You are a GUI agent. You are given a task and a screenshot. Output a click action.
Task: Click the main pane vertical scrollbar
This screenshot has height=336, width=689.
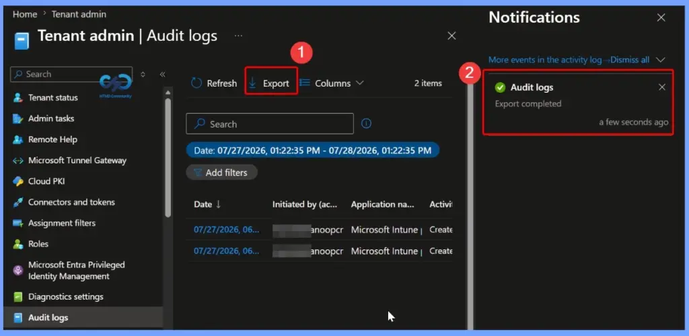pyautogui.click(x=470, y=206)
